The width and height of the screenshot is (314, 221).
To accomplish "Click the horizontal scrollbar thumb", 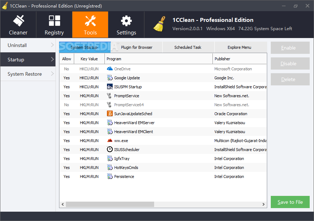I will coord(110,204).
